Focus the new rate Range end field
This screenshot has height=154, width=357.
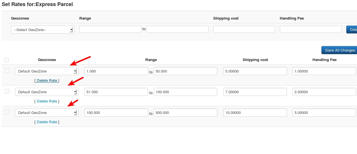point(178,29)
